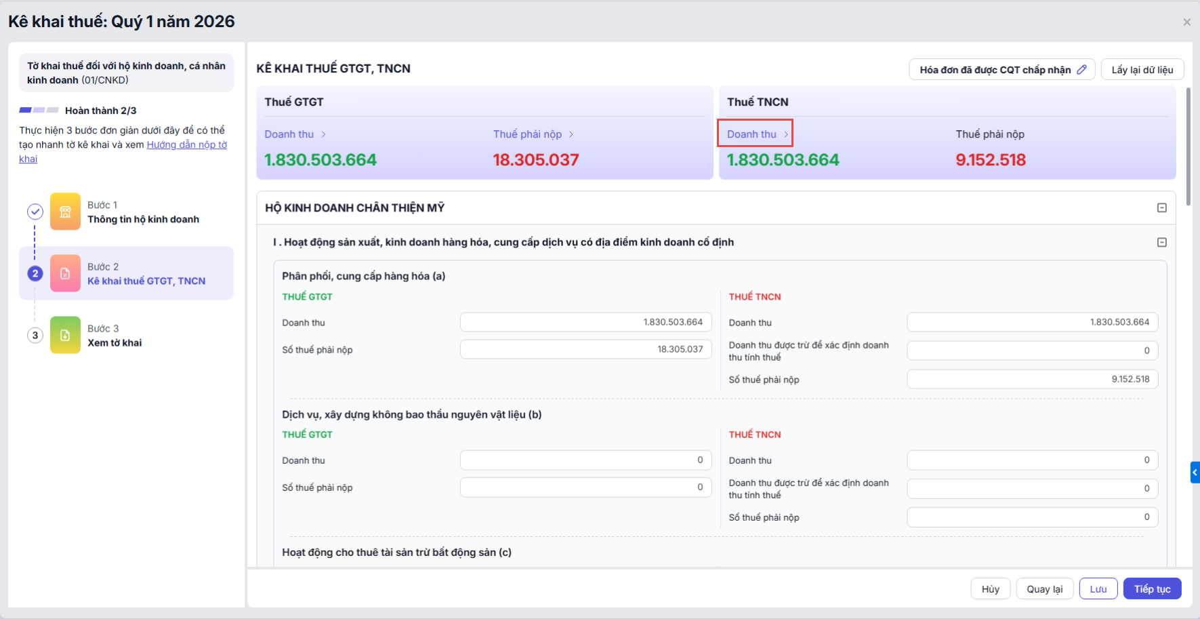Click GTGT tax total 18.305.037
The image size is (1200, 619).
coord(536,160)
